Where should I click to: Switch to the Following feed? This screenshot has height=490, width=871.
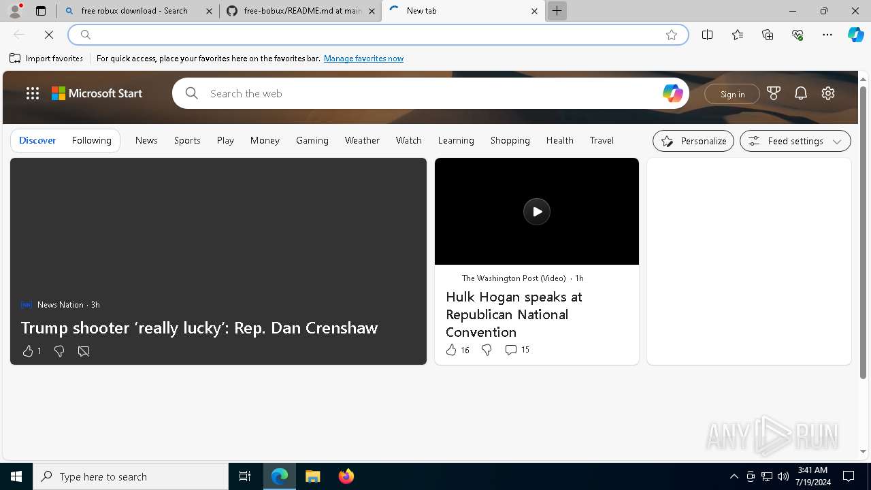91,140
